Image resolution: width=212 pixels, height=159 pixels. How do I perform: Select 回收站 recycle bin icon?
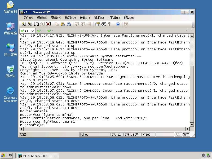coord(10,71)
